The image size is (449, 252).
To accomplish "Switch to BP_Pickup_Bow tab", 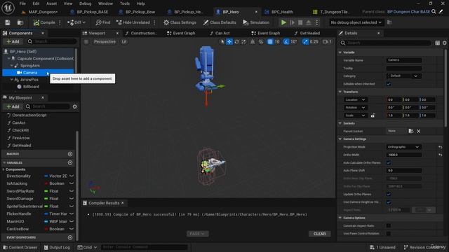I will coord(140,12).
